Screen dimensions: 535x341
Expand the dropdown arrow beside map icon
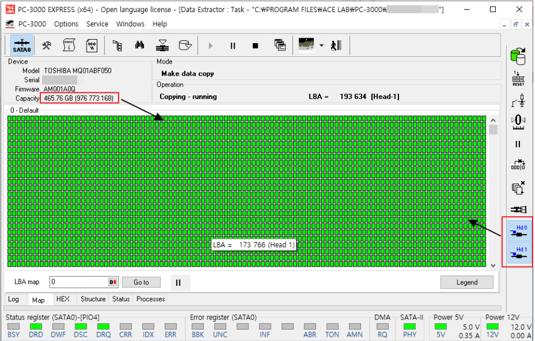point(321,45)
